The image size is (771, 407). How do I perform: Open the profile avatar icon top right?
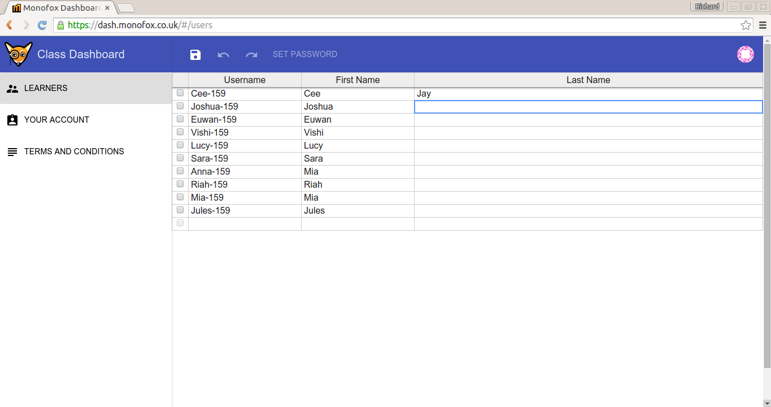coord(745,54)
